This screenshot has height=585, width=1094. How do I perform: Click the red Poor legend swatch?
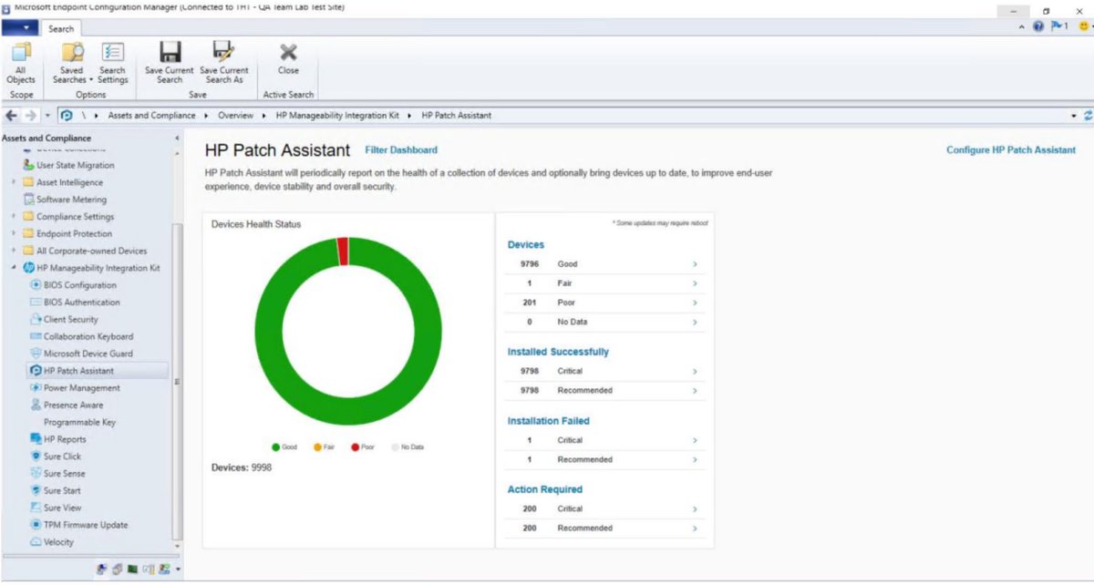click(x=355, y=447)
